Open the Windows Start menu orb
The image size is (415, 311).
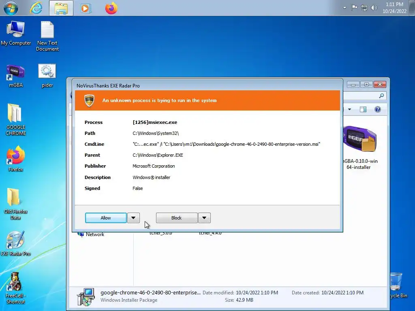11,8
